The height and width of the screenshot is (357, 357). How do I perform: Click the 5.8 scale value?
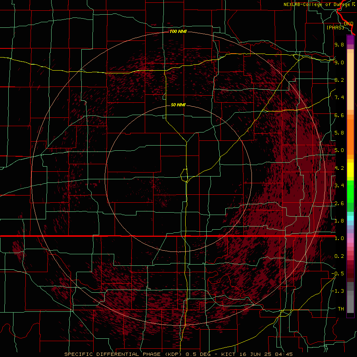pyautogui.click(x=339, y=133)
